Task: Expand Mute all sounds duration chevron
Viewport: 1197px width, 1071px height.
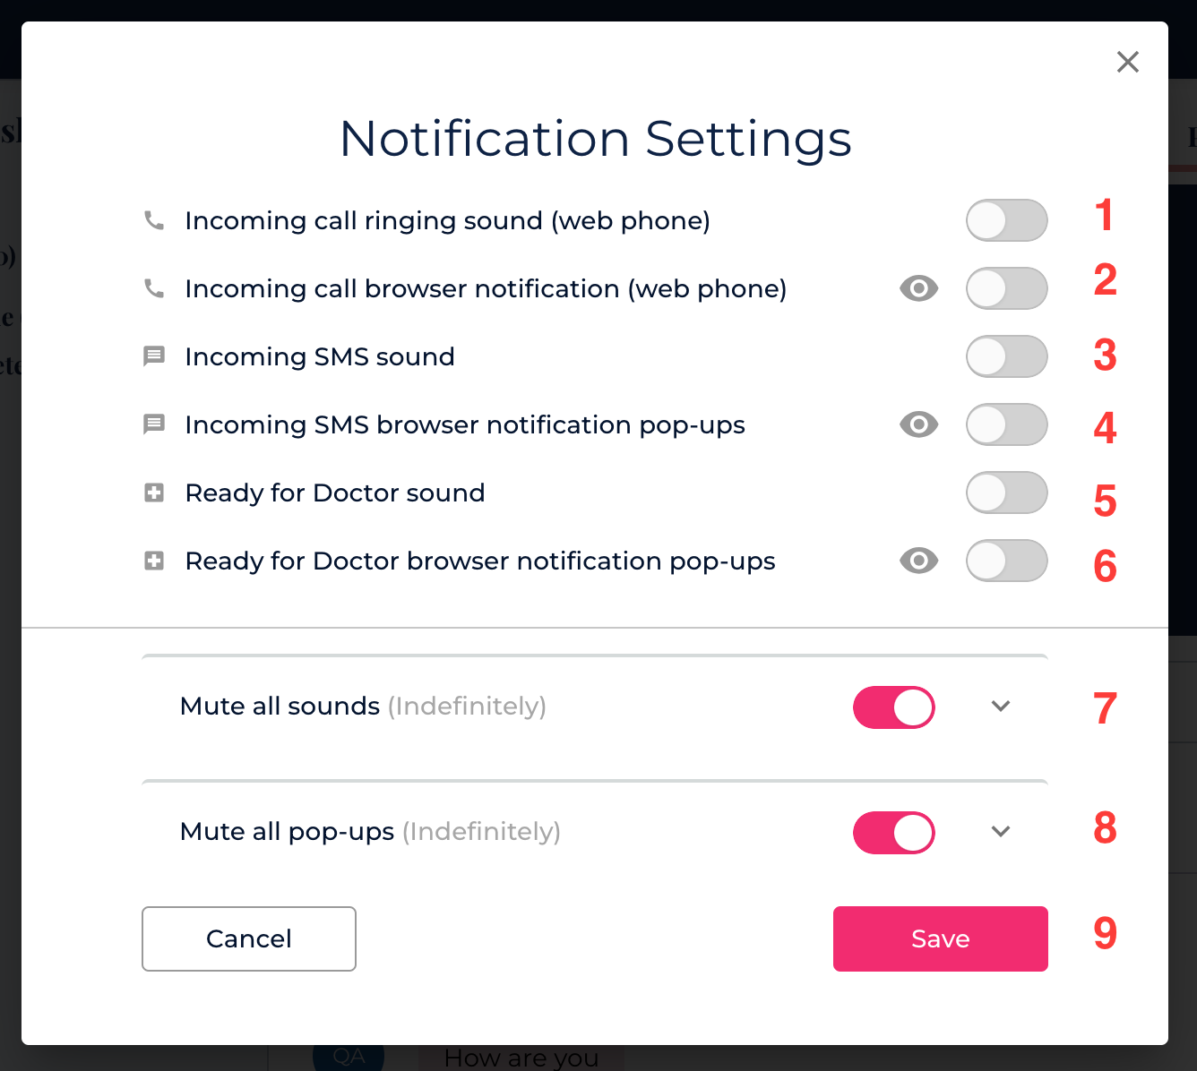Action: coord(1001,707)
